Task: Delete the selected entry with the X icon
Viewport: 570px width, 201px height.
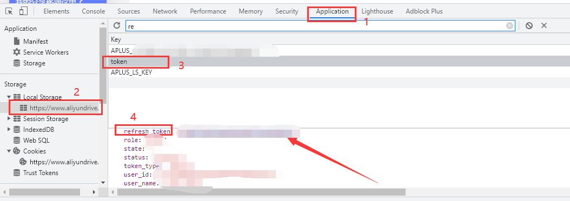Action: [x=544, y=25]
